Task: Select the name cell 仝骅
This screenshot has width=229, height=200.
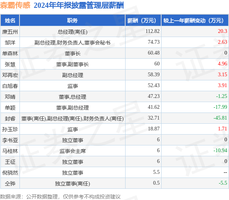Action: point(10,184)
